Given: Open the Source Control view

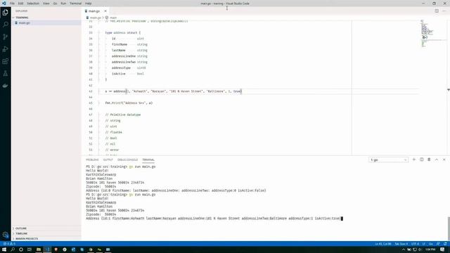Looking at the screenshot, I should [x=5, y=37].
